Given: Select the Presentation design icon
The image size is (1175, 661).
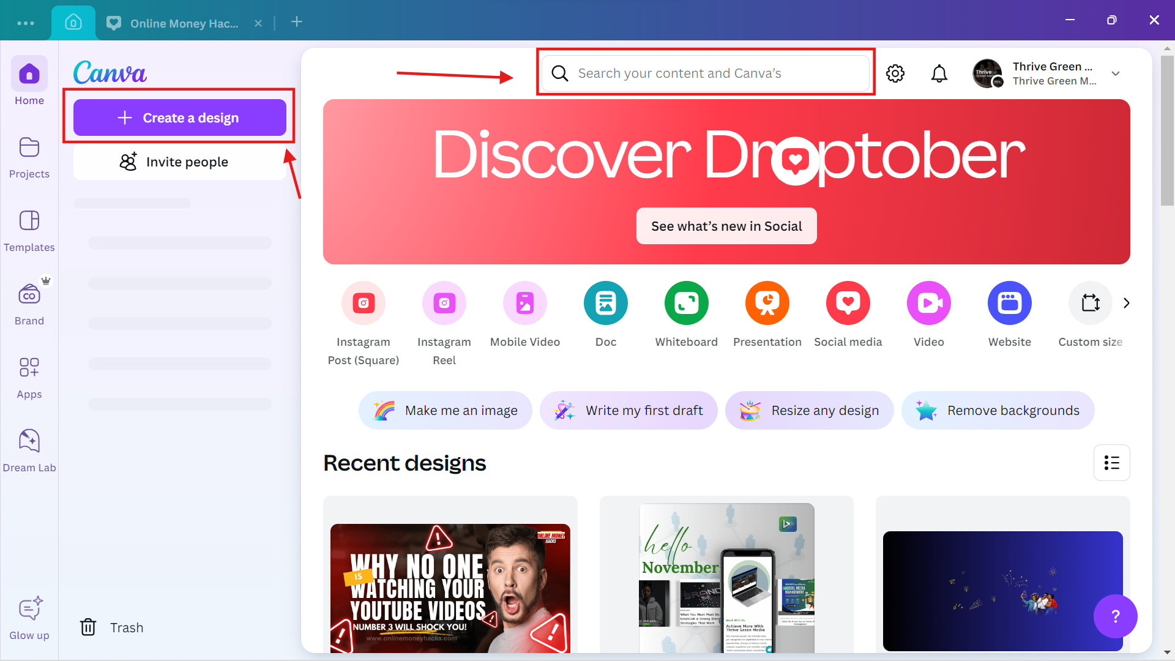Looking at the screenshot, I should pyautogui.click(x=767, y=303).
